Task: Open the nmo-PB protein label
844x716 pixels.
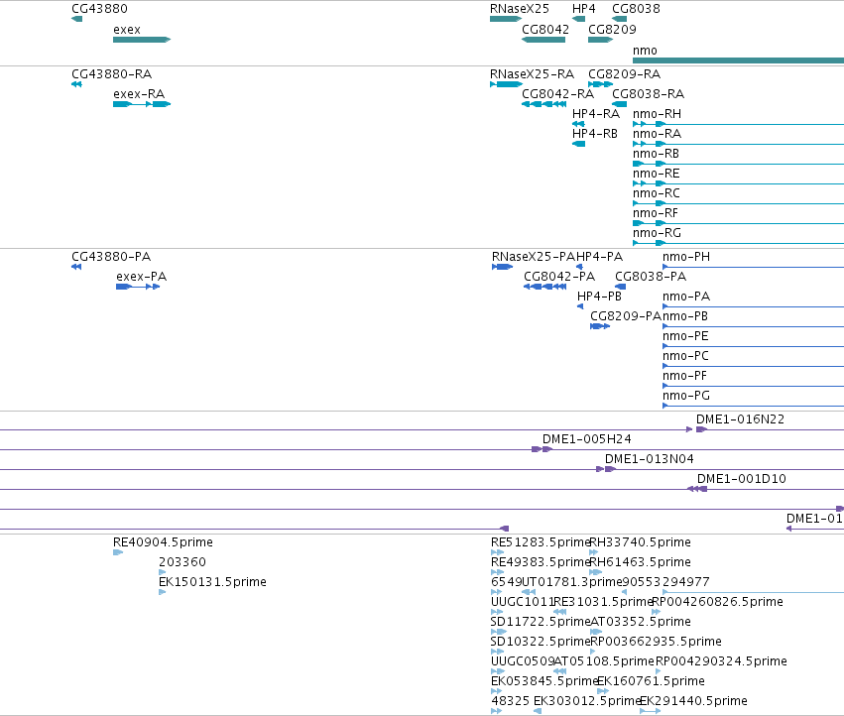Action: point(684,316)
